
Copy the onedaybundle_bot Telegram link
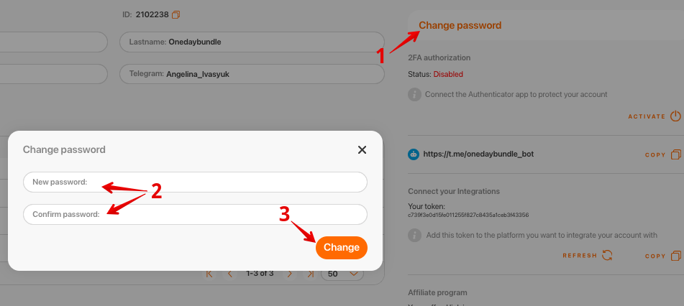pos(675,154)
